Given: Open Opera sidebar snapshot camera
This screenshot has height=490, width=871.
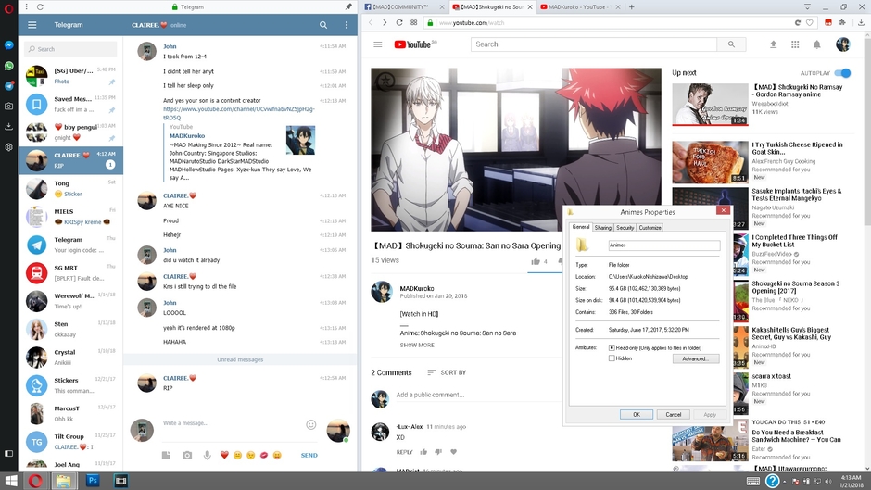Looking at the screenshot, I should tap(9, 107).
